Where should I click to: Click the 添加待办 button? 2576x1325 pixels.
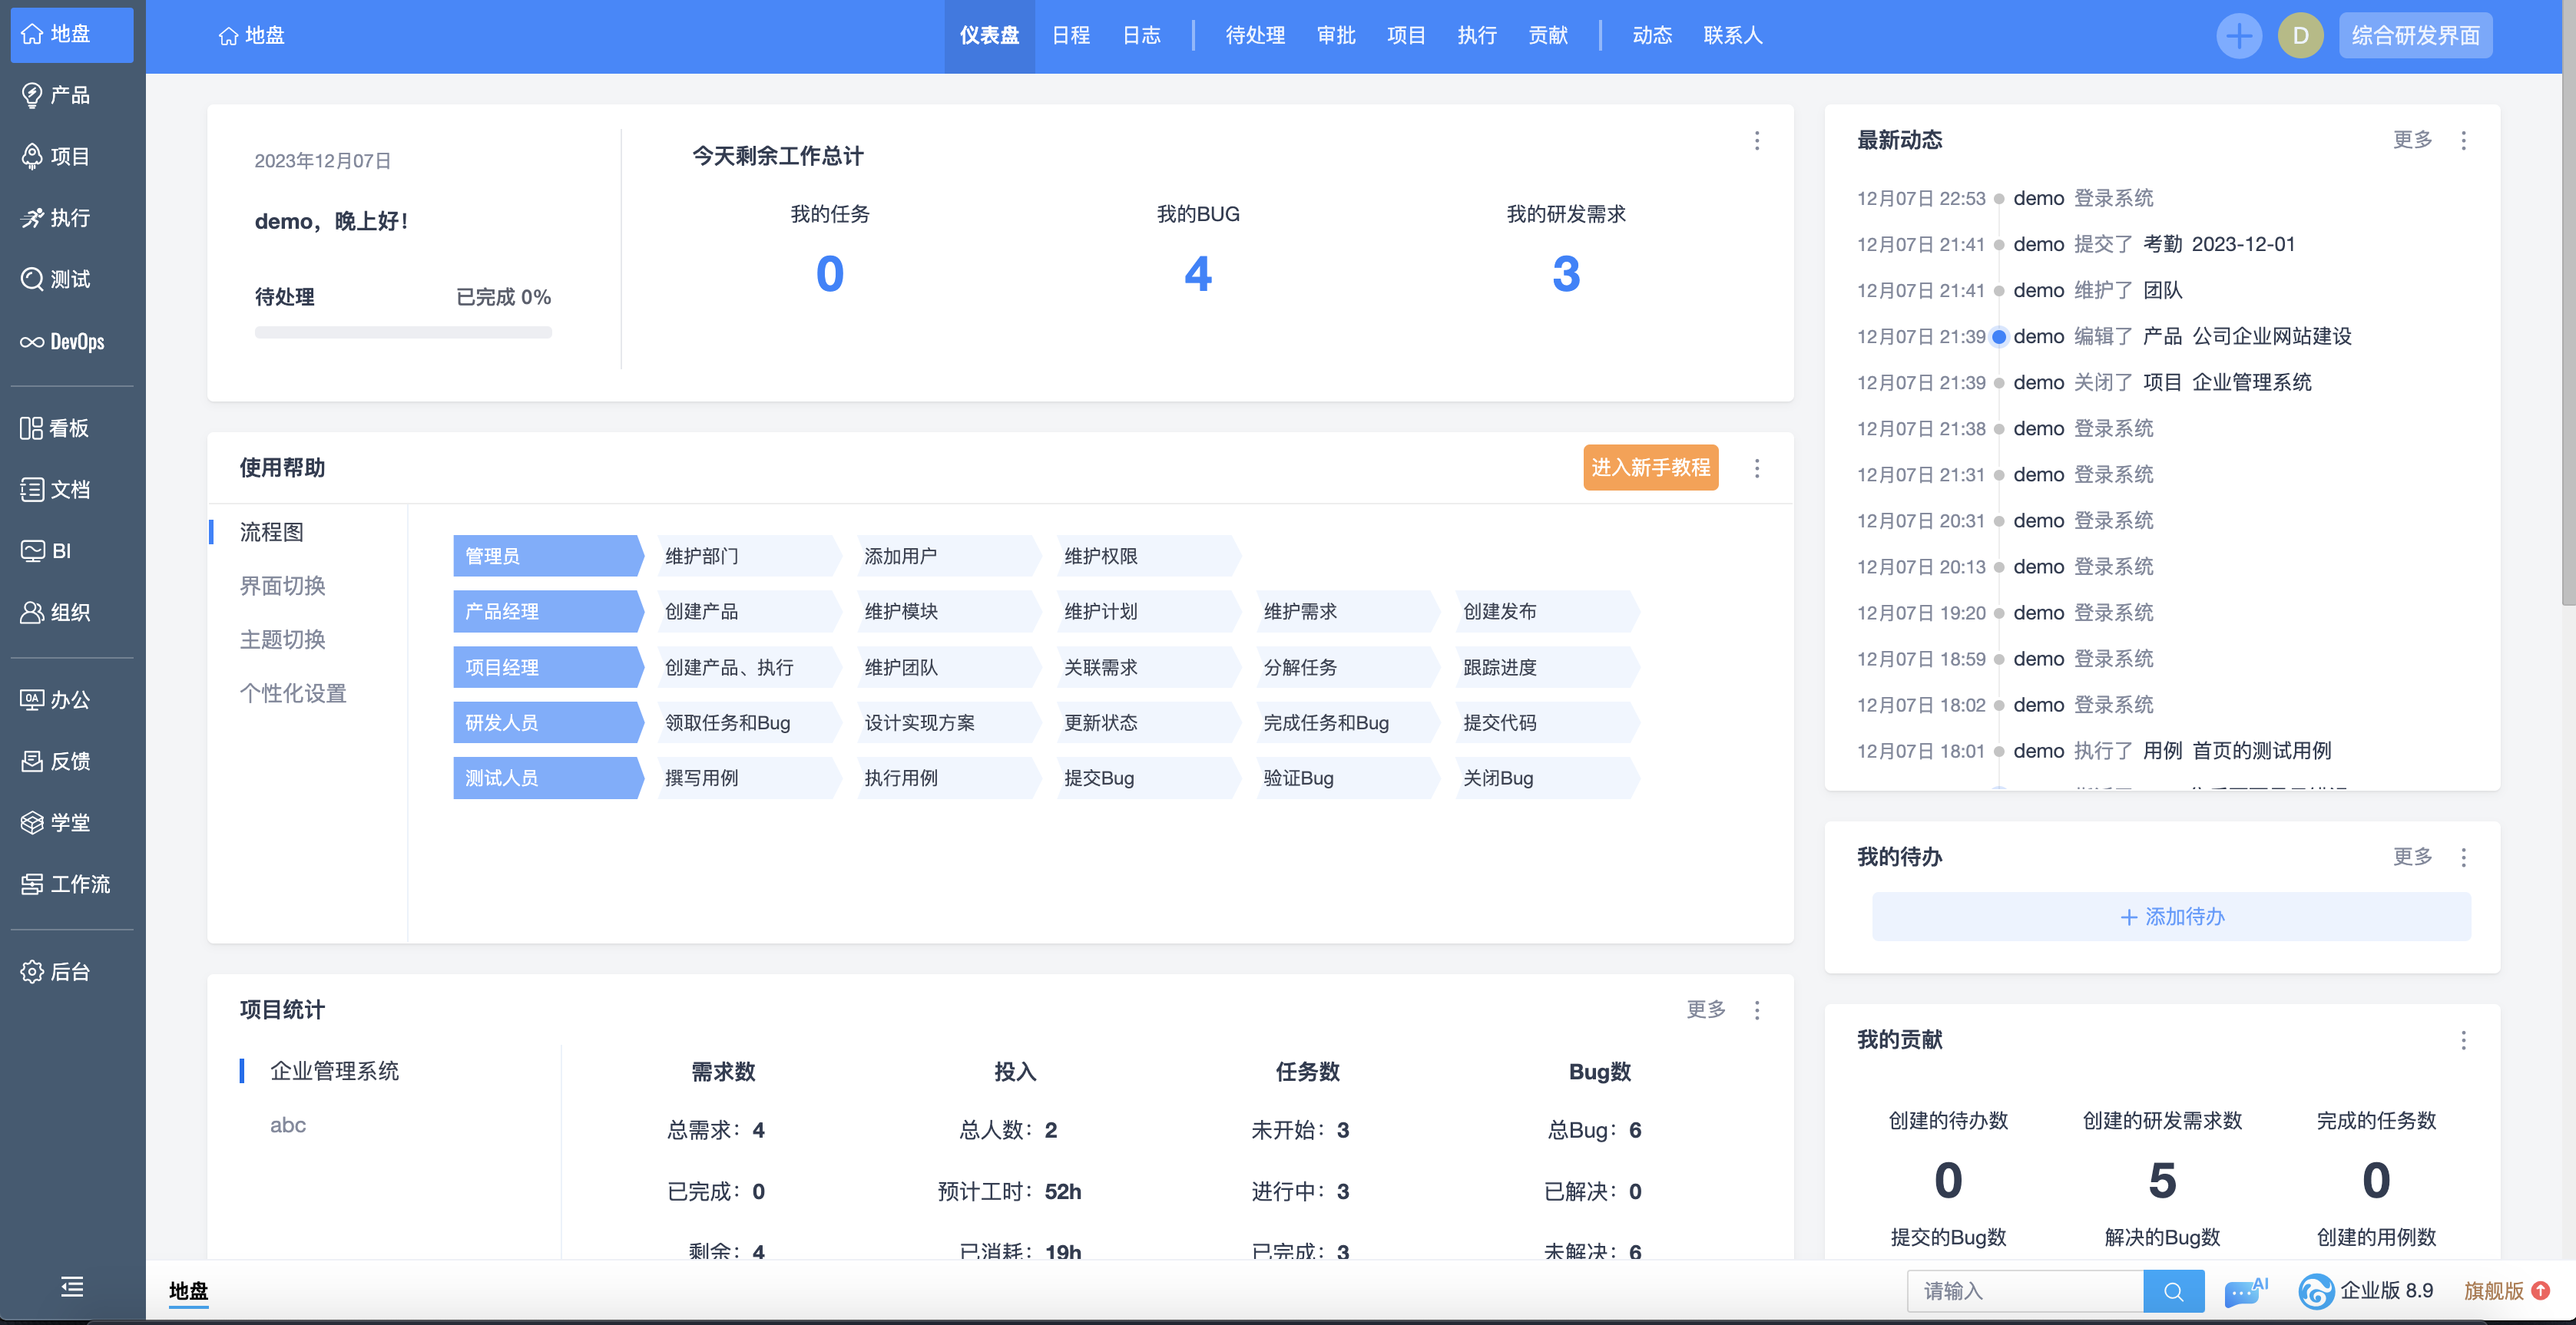click(x=2171, y=917)
